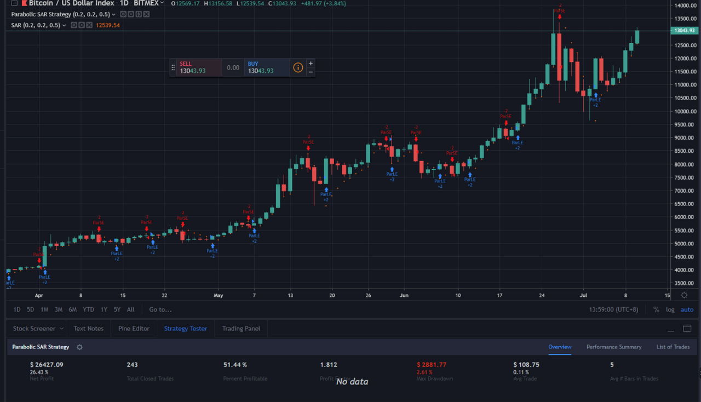
Task: Hide the Parabolic SAR Strategy with eye icon
Action: click(x=123, y=14)
